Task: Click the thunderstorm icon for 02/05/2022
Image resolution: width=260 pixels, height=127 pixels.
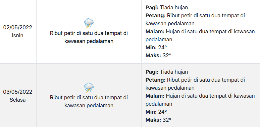Action: coord(89,23)
